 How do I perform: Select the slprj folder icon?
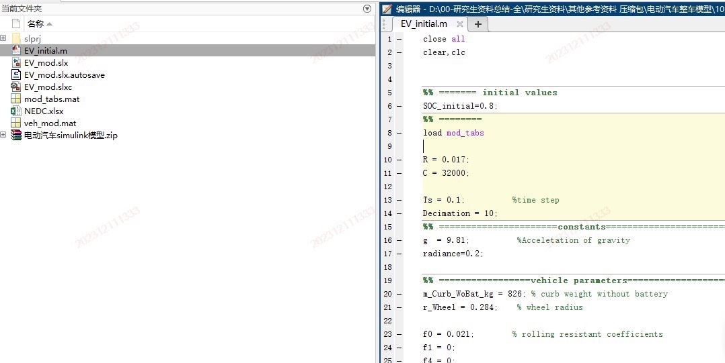[x=16, y=38]
